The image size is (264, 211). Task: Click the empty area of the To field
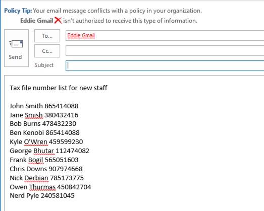coord(179,35)
